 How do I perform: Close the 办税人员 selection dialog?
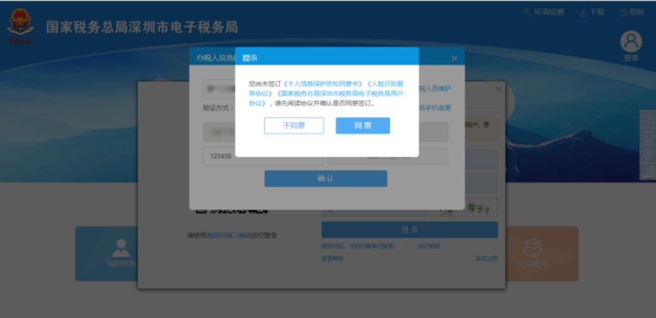click(x=454, y=58)
